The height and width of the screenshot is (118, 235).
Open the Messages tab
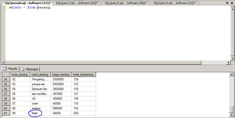(x=30, y=69)
